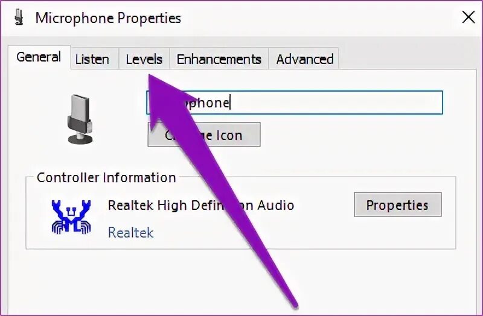This screenshot has width=483, height=316.
Task: Select the Levels tab
Action: 144,59
